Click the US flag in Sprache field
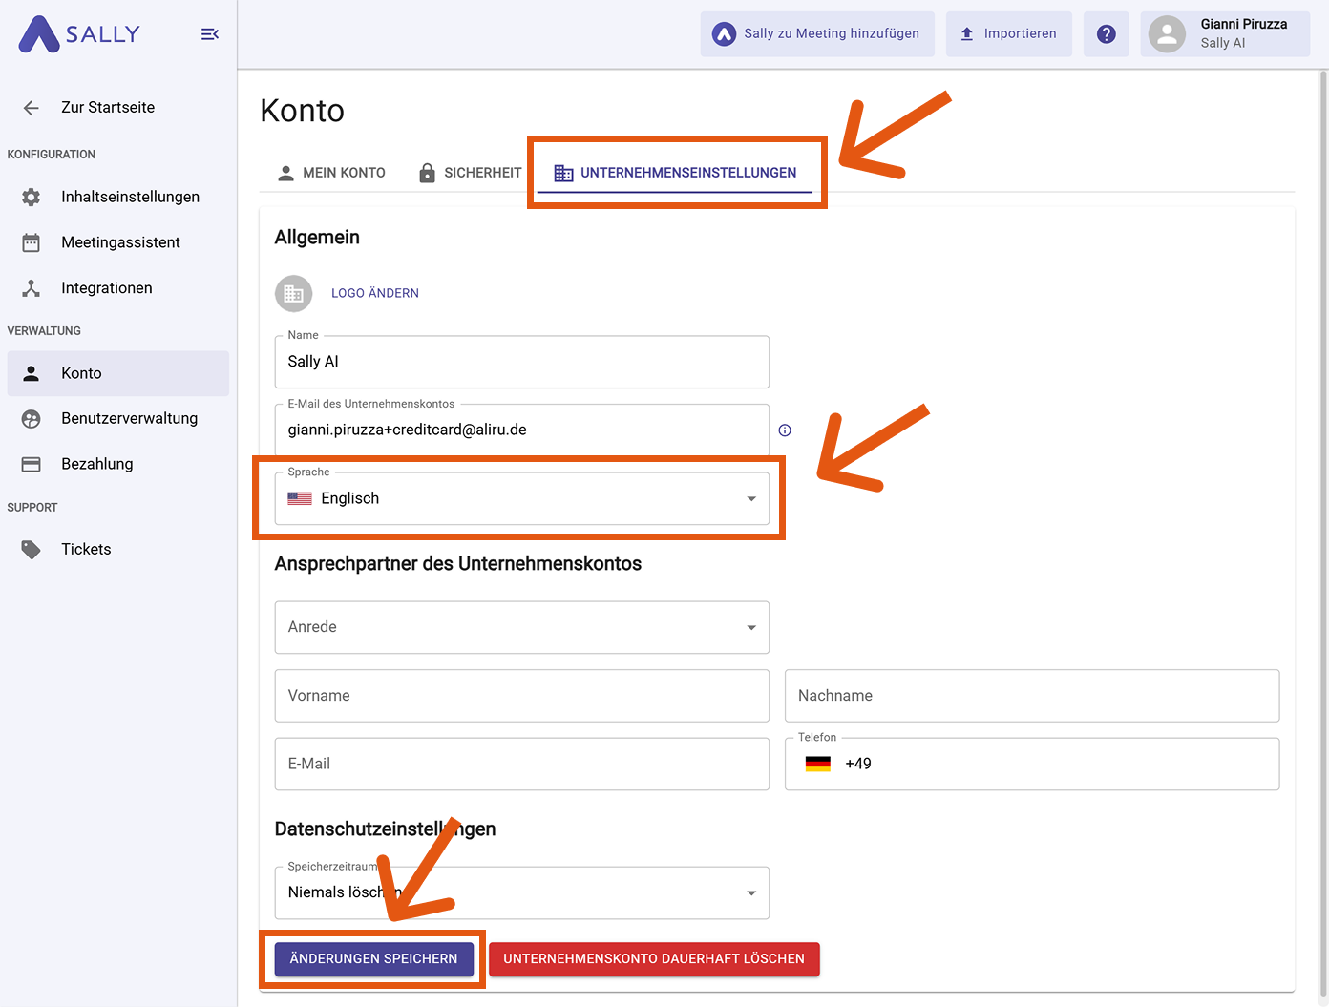The height and width of the screenshot is (1007, 1329). click(300, 498)
